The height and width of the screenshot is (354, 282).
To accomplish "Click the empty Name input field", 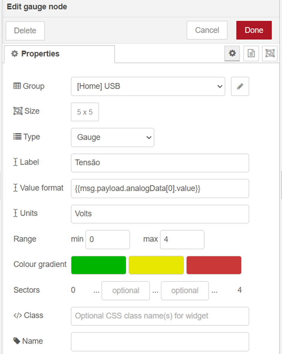I will pos(160,342).
